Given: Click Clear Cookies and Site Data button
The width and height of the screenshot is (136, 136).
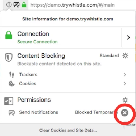Looking at the screenshot, I should [x=68, y=130].
